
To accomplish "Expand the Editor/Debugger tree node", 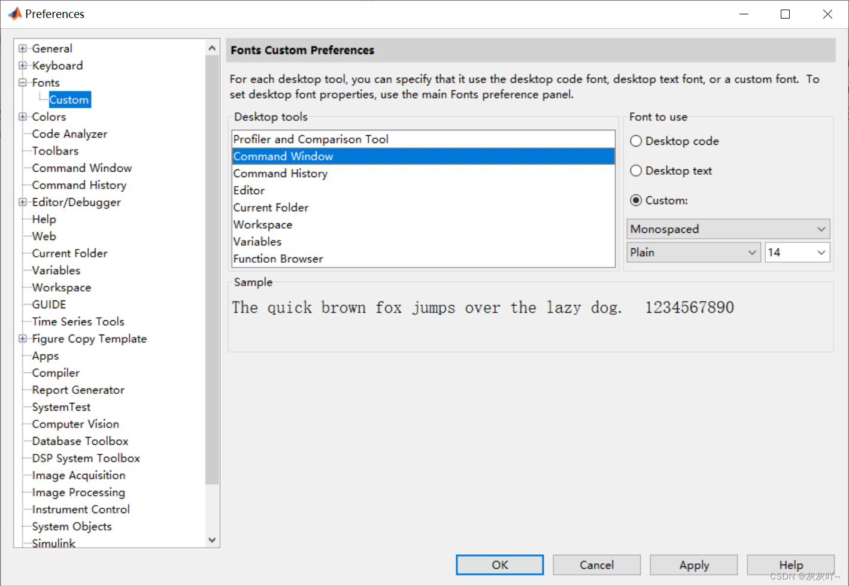I will coord(23,202).
